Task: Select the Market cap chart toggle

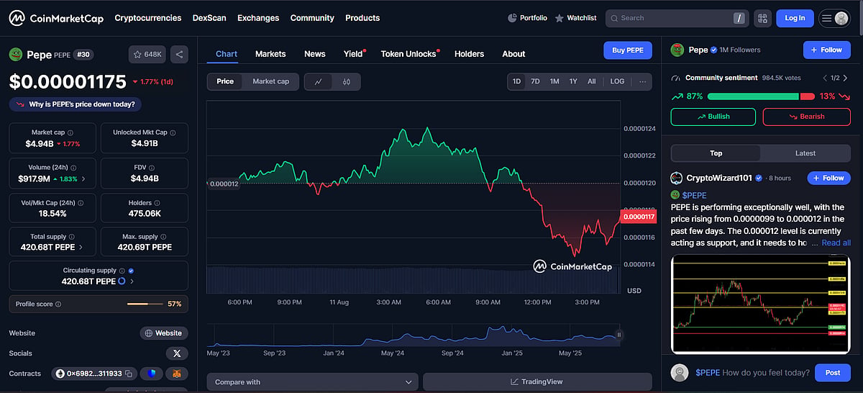Action: click(270, 81)
